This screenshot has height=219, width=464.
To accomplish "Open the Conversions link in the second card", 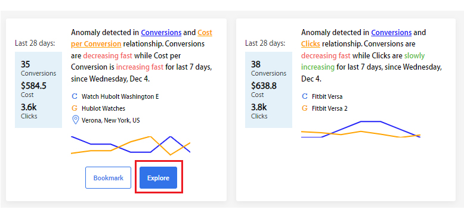I will coord(391,33).
